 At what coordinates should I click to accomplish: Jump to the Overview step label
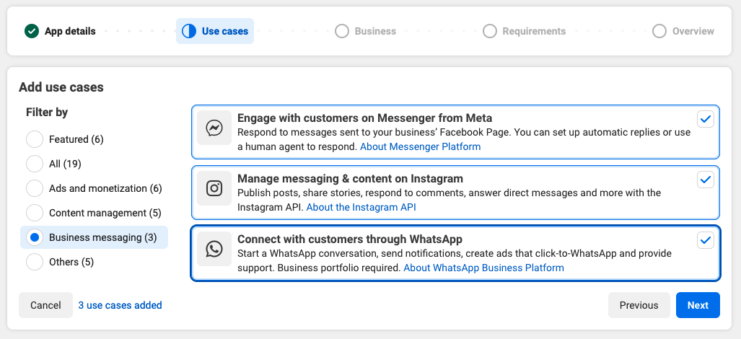(x=693, y=31)
